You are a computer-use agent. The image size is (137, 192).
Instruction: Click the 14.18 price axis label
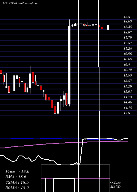pos(128,108)
